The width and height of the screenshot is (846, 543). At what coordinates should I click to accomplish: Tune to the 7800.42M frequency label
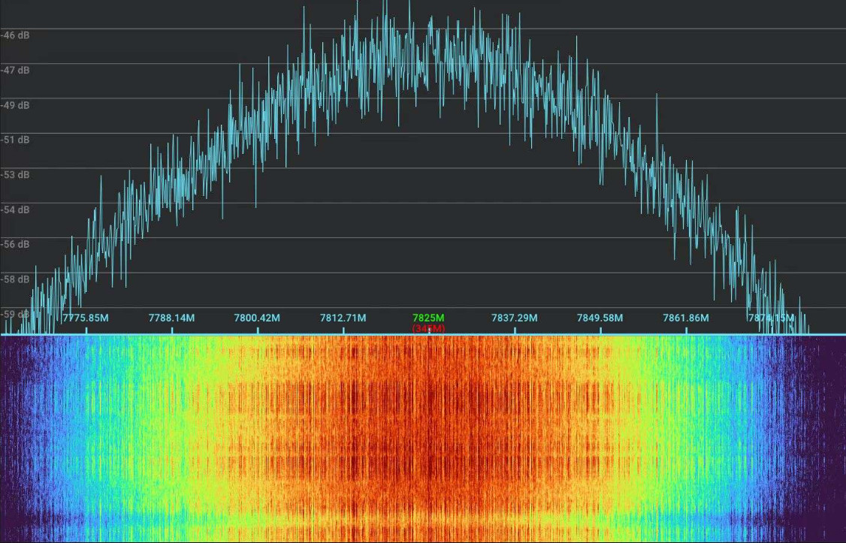pos(257,318)
